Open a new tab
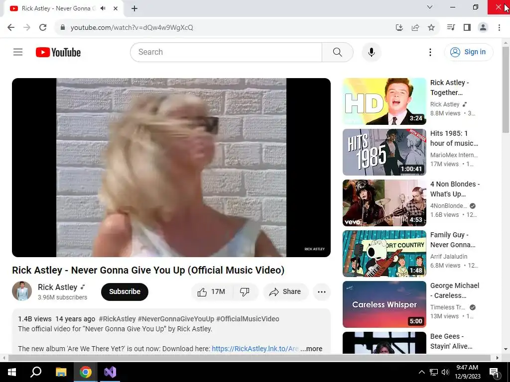510x382 pixels. (134, 8)
